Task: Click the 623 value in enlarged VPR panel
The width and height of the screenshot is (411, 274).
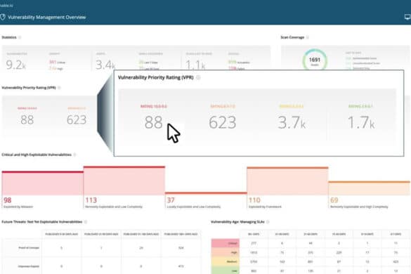Action: [222, 122]
